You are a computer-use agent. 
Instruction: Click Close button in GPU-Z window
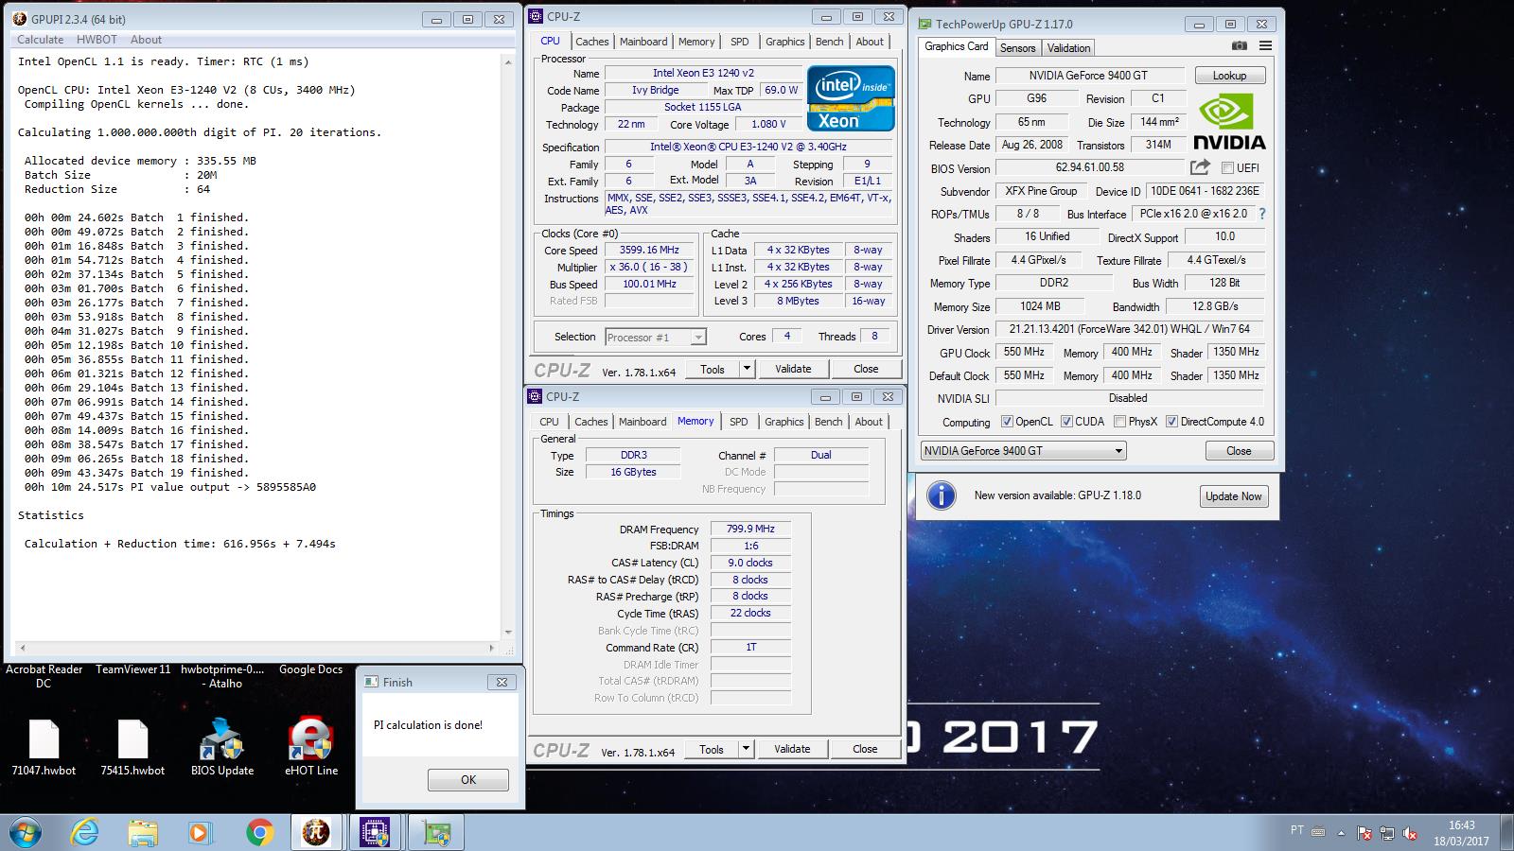coord(1239,451)
